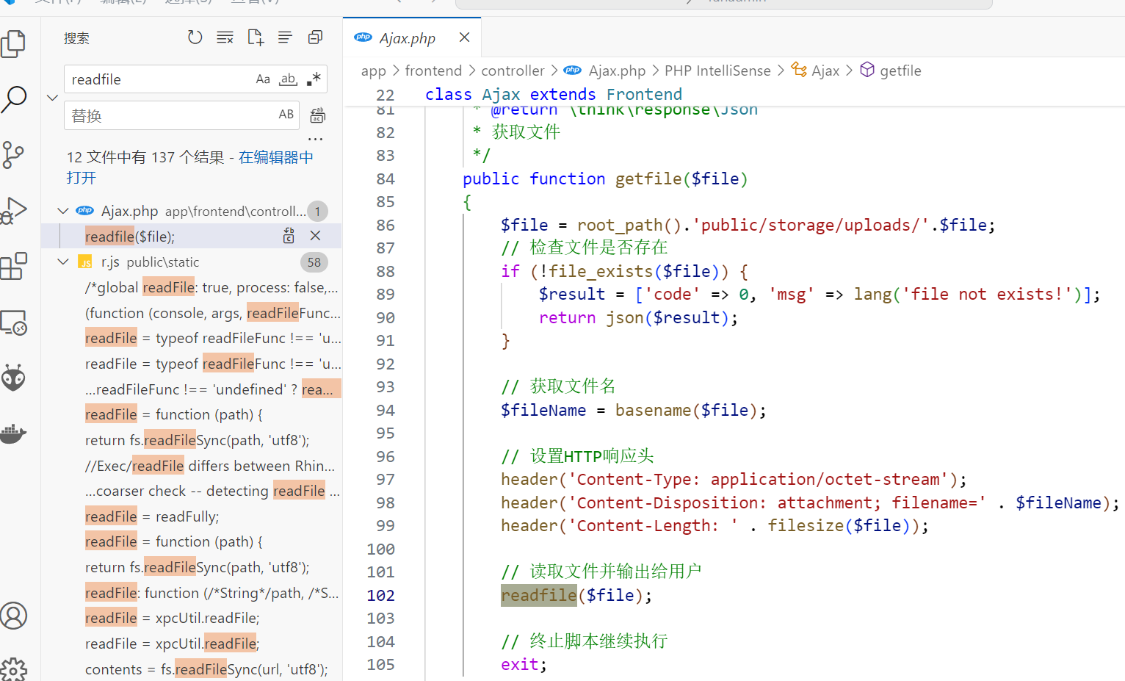
Task: Click the controller breadcrumb
Action: [x=513, y=71]
